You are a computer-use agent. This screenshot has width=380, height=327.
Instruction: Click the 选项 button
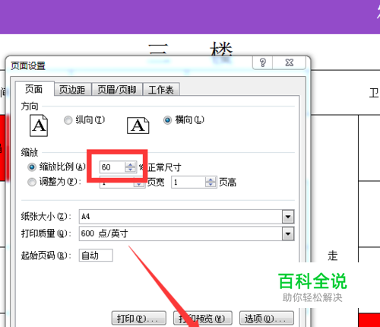tap(267, 319)
